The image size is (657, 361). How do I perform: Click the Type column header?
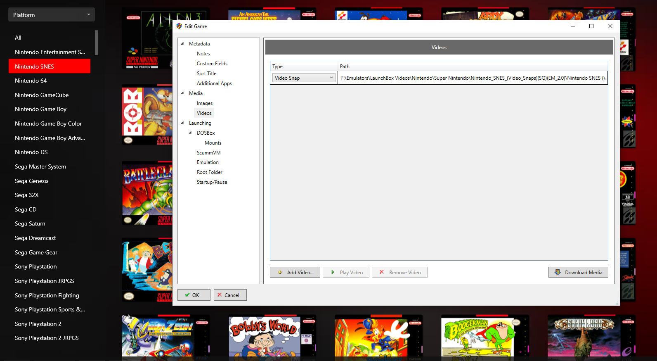[304, 66]
